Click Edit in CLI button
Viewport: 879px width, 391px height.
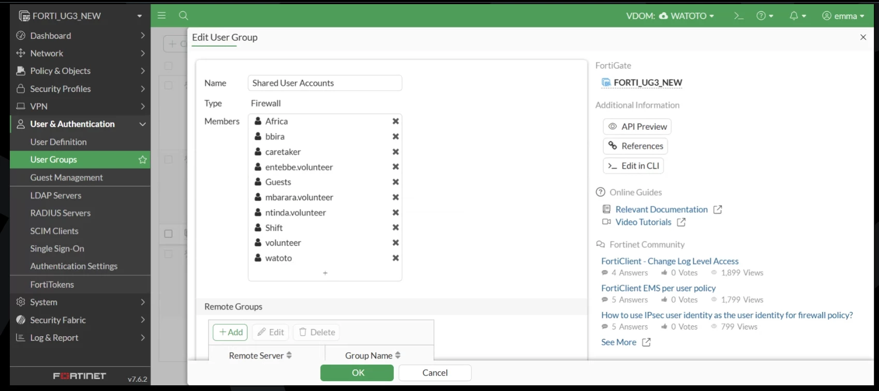[x=633, y=166]
